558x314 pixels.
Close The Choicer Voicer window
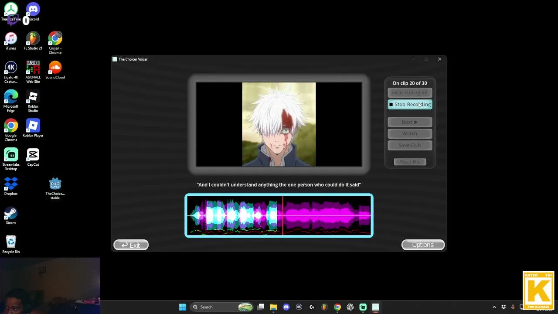[x=439, y=59]
